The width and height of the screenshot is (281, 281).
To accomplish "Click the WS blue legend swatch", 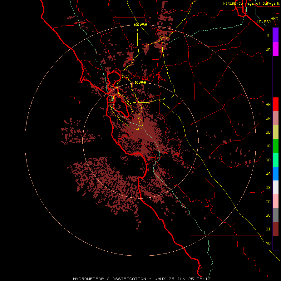I will (276, 174).
